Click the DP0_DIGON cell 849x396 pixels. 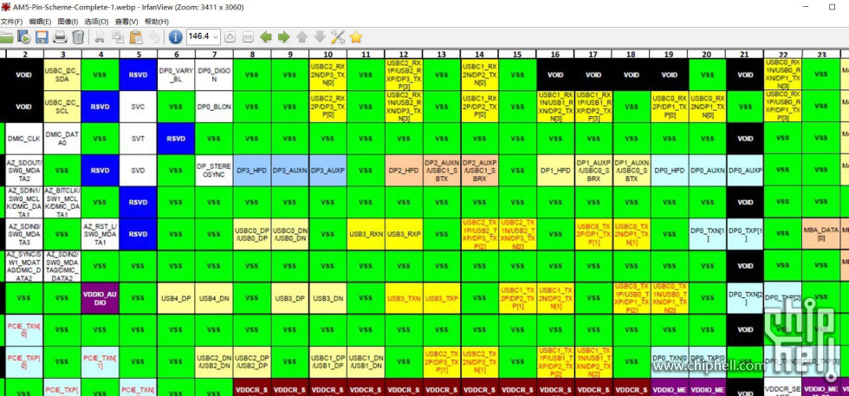coord(214,75)
